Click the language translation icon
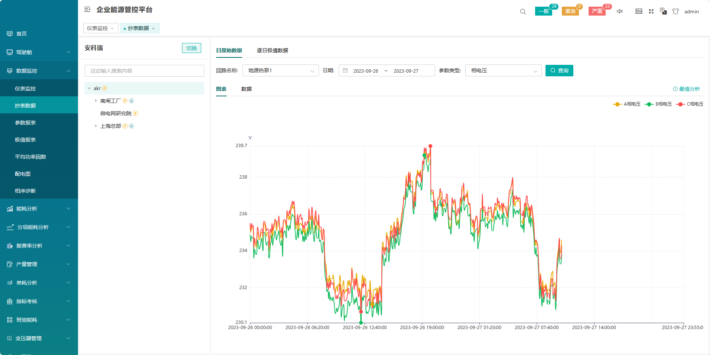Screen dimensions: 710x355 663,11
